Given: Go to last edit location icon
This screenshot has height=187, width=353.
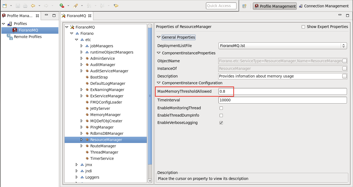Looking at the screenshot, I should [116, 5].
